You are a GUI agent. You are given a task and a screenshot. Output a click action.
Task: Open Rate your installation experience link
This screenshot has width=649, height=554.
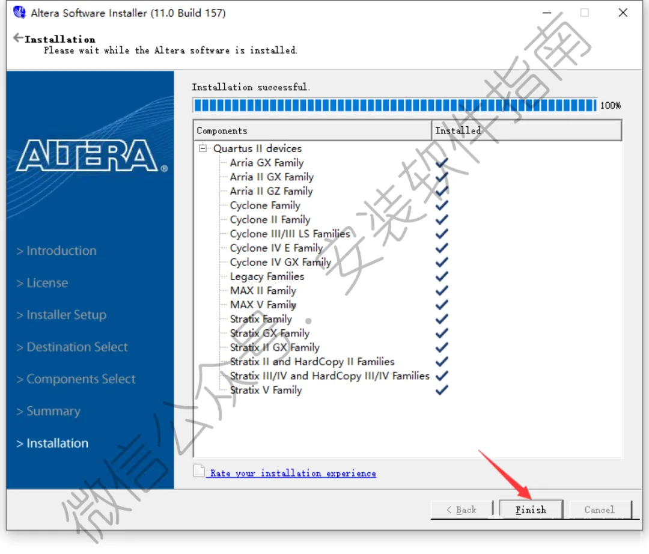coord(293,473)
